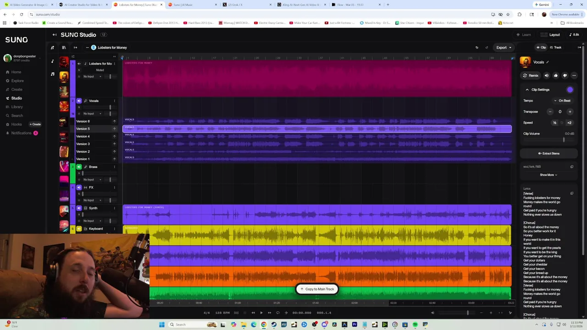The width and height of the screenshot is (587, 330).
Task: Open the Home page in sidebar
Action: [x=13, y=72]
